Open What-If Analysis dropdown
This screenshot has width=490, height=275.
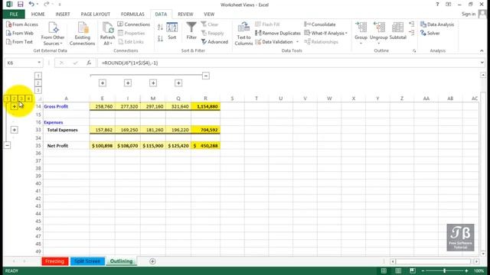click(x=326, y=33)
